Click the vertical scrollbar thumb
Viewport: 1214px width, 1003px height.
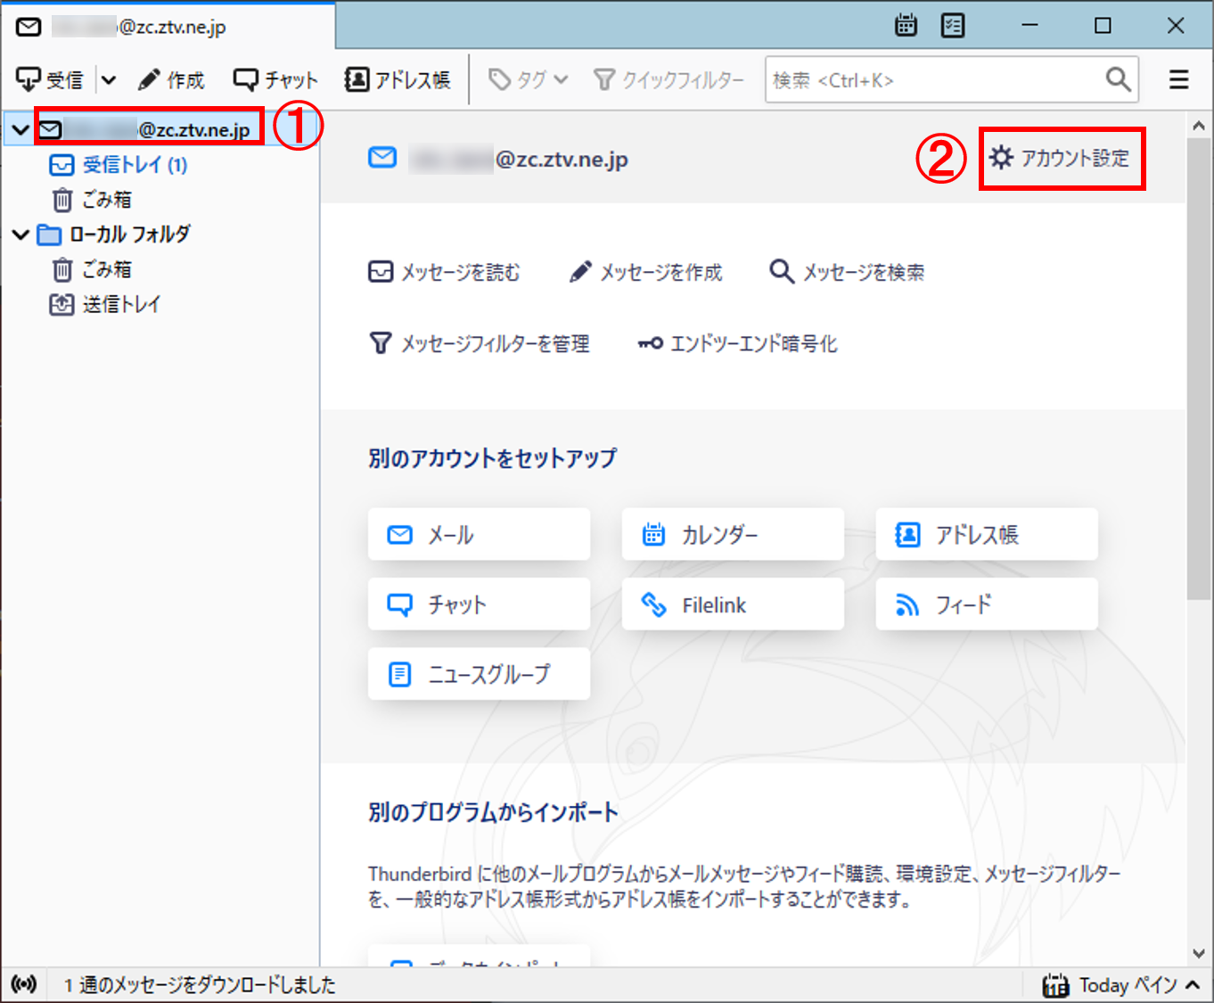coord(1199,368)
